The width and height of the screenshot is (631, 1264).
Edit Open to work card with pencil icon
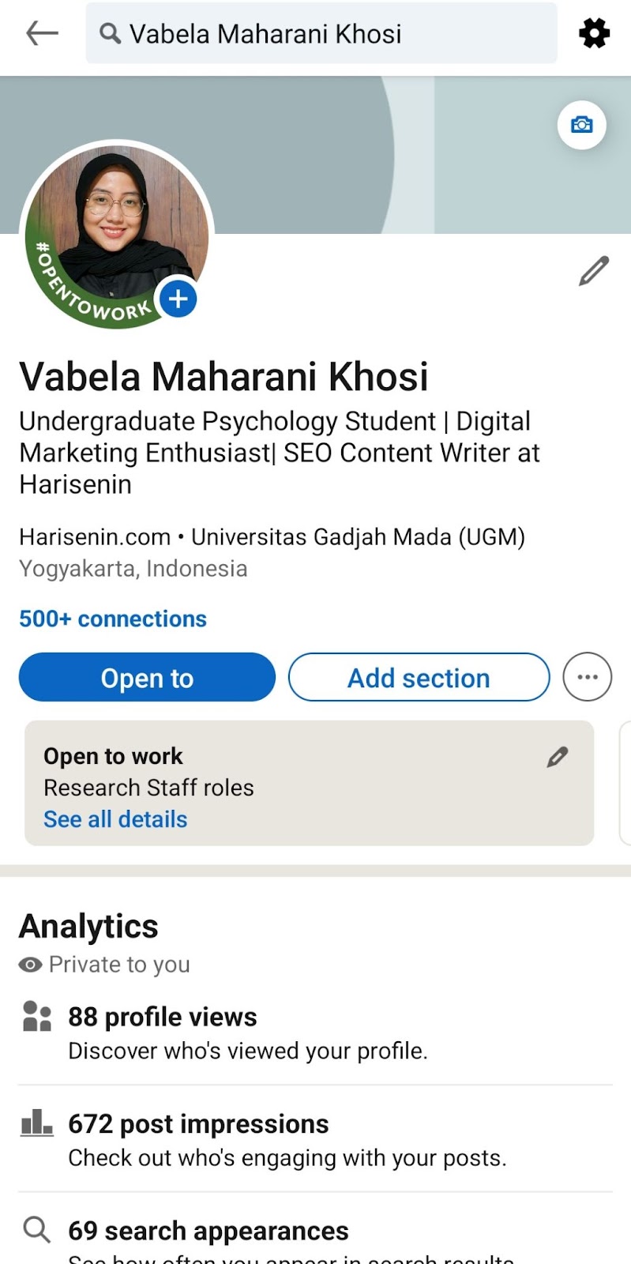tap(558, 757)
